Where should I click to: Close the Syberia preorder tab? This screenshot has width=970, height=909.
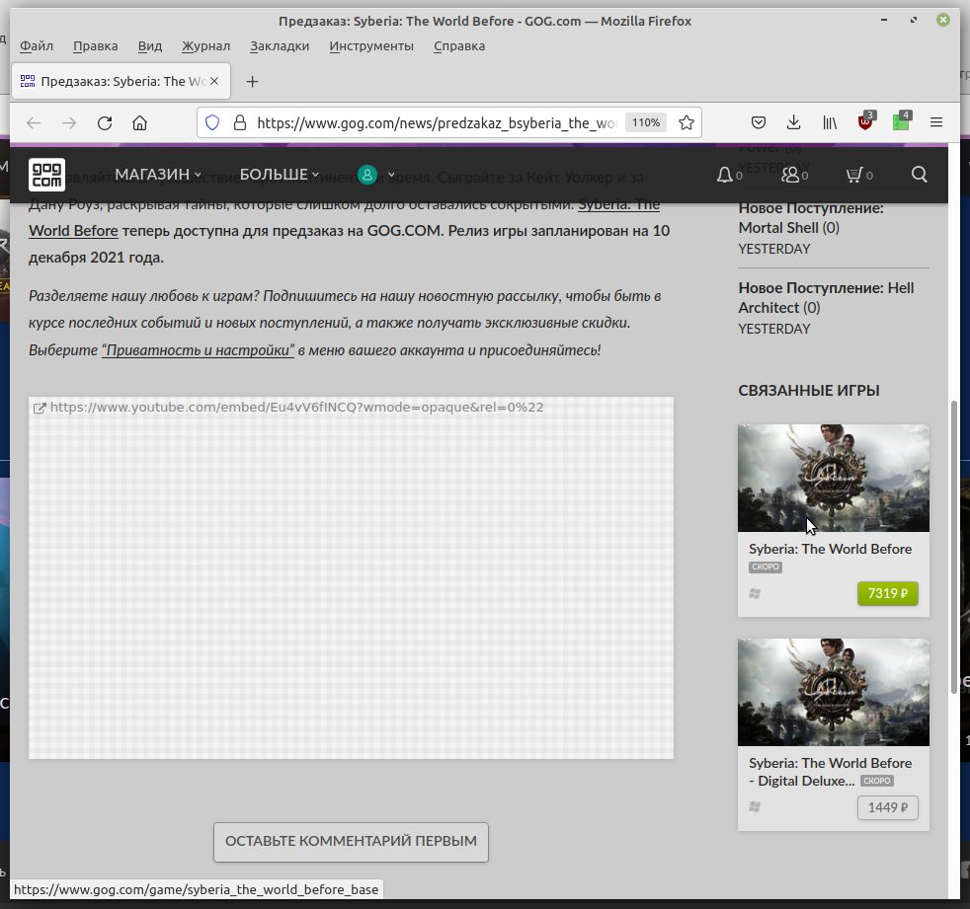(214, 81)
